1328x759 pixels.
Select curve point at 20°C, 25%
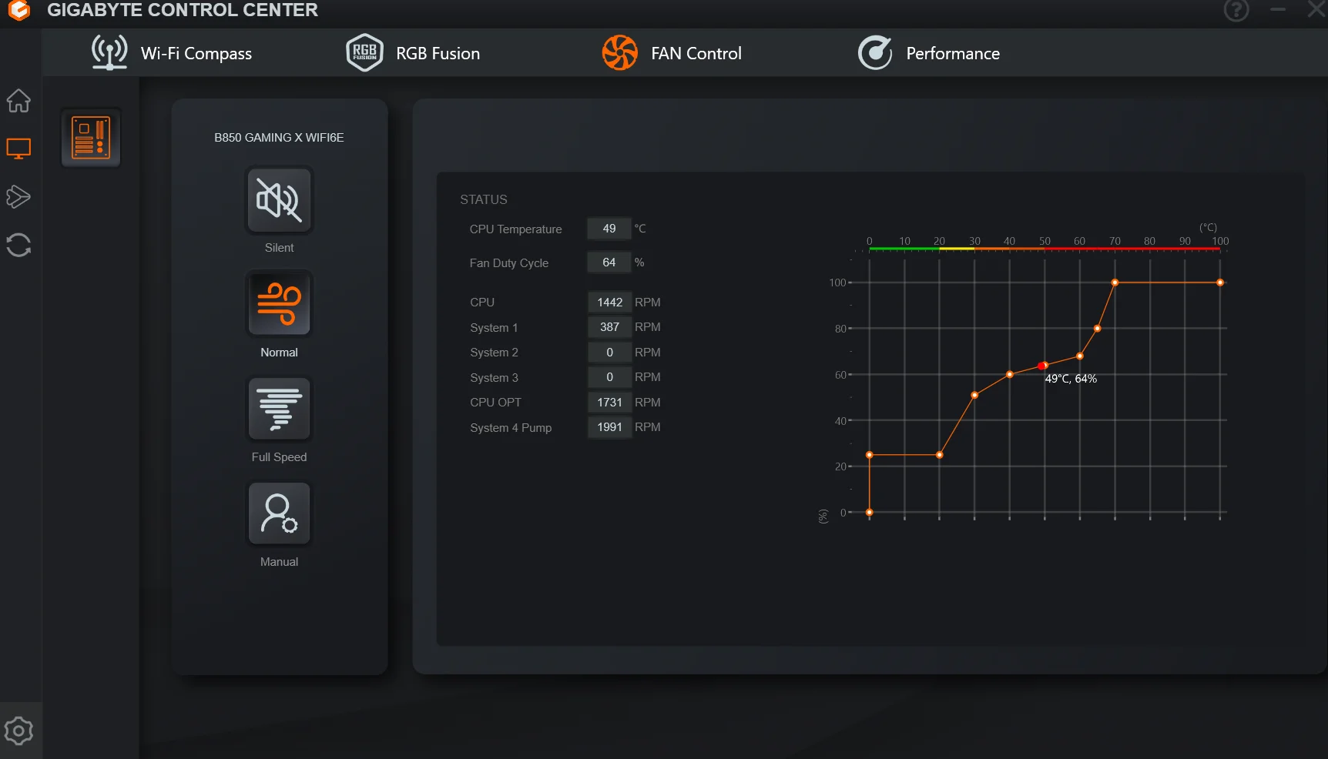940,455
